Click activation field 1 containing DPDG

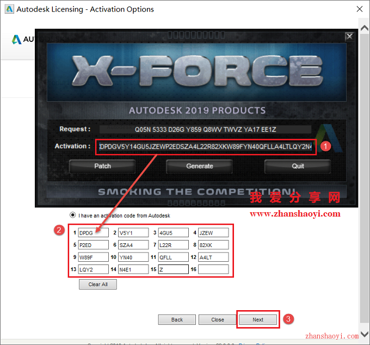pos(93,233)
